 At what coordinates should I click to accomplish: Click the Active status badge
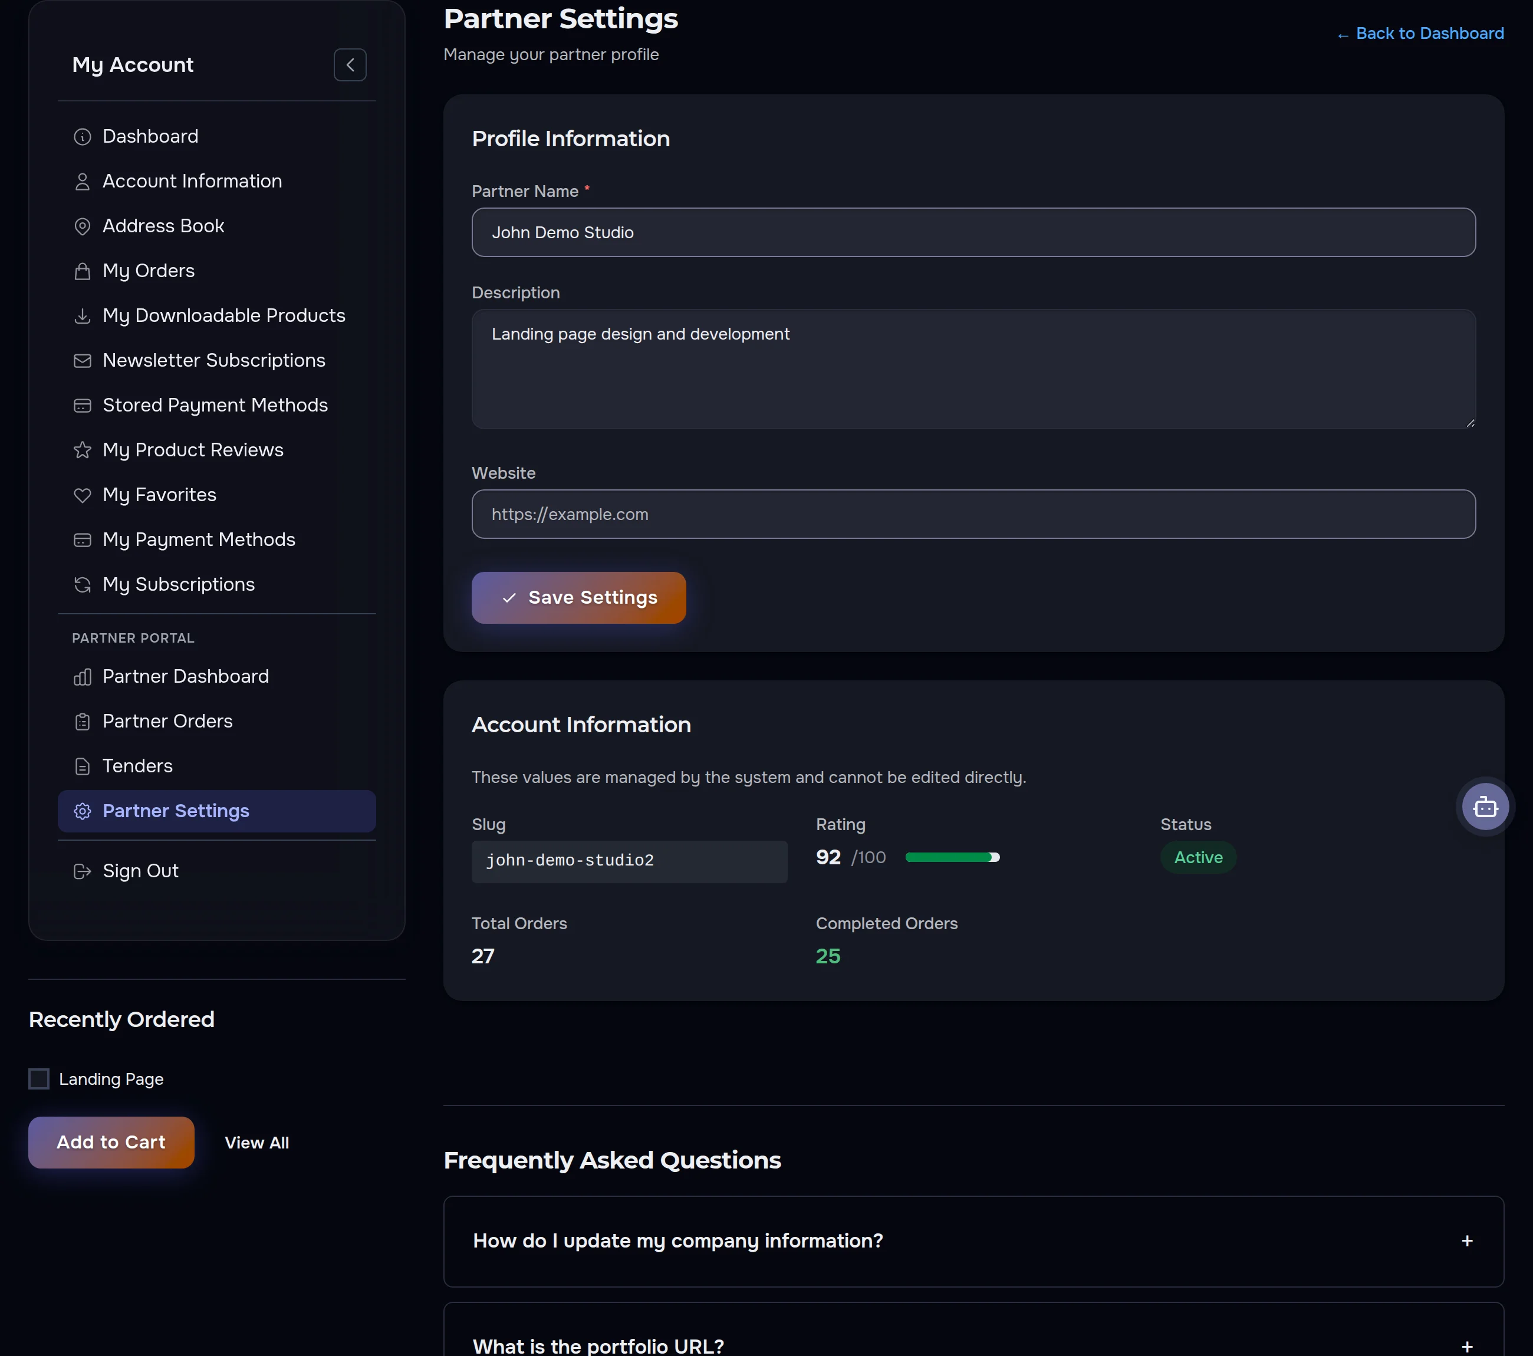(1198, 857)
